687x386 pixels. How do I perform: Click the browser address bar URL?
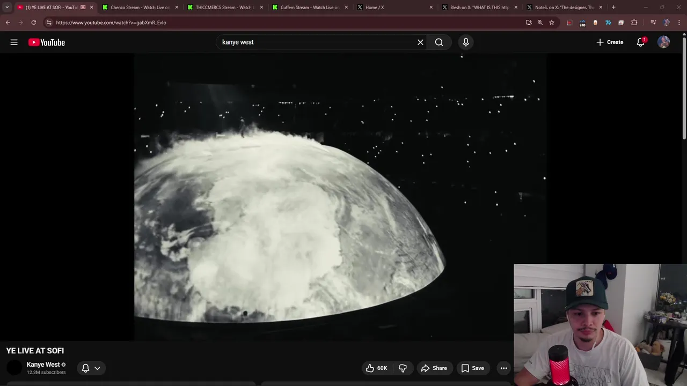(x=111, y=23)
